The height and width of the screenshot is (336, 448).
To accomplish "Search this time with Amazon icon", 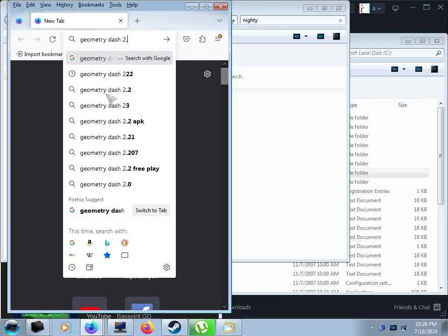I will point(89,242).
